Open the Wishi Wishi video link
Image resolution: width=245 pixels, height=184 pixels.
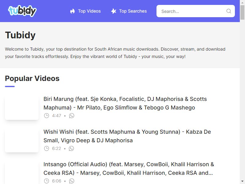(127, 136)
